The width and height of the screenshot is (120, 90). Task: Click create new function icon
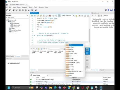[29, 10]
